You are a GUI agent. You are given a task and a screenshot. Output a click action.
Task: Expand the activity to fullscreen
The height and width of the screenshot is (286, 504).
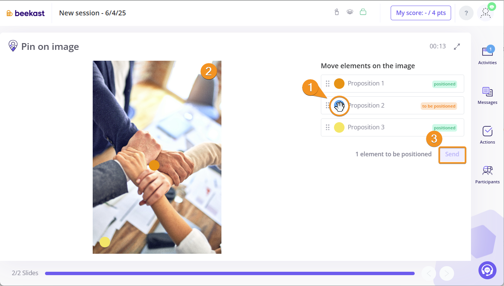coord(457,46)
